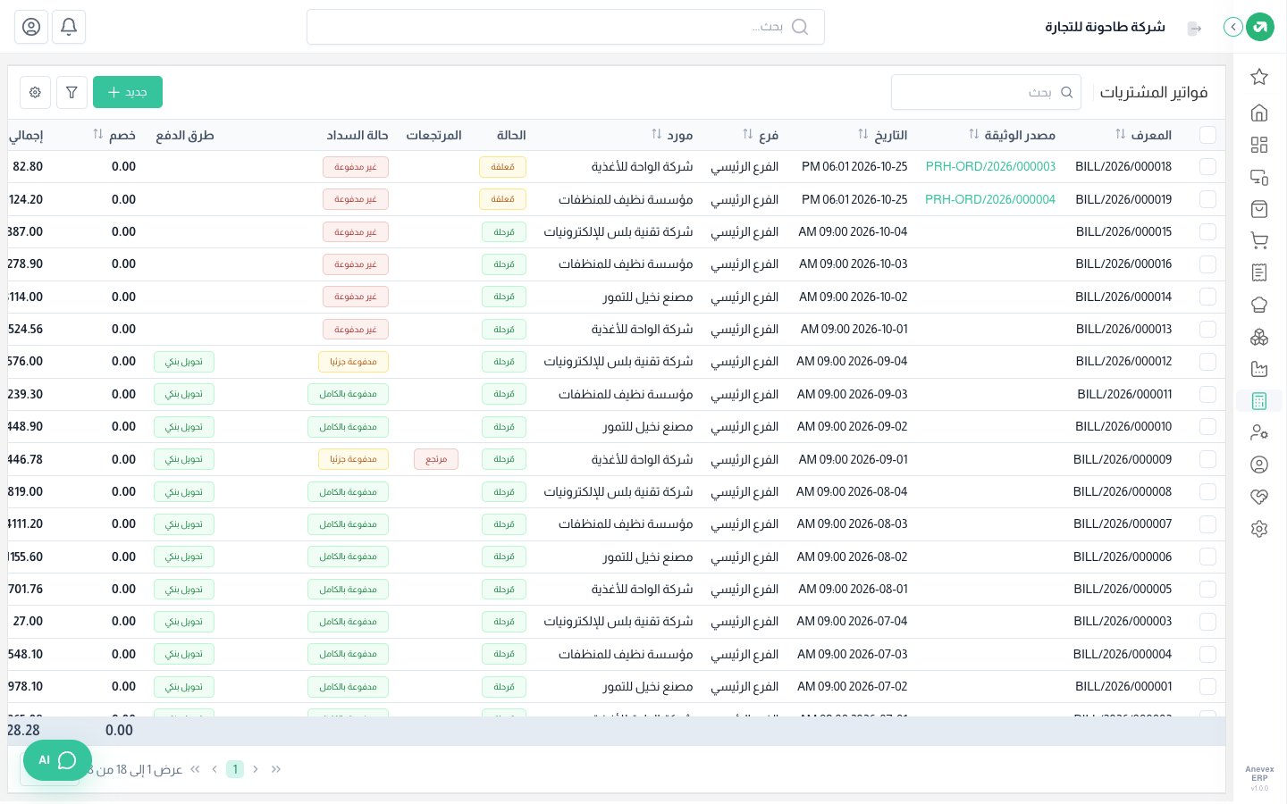Viewport: 1287px width, 804px height.
Task: Sort by the مصدر الوثيقة column sort icon
Action: 974,134
